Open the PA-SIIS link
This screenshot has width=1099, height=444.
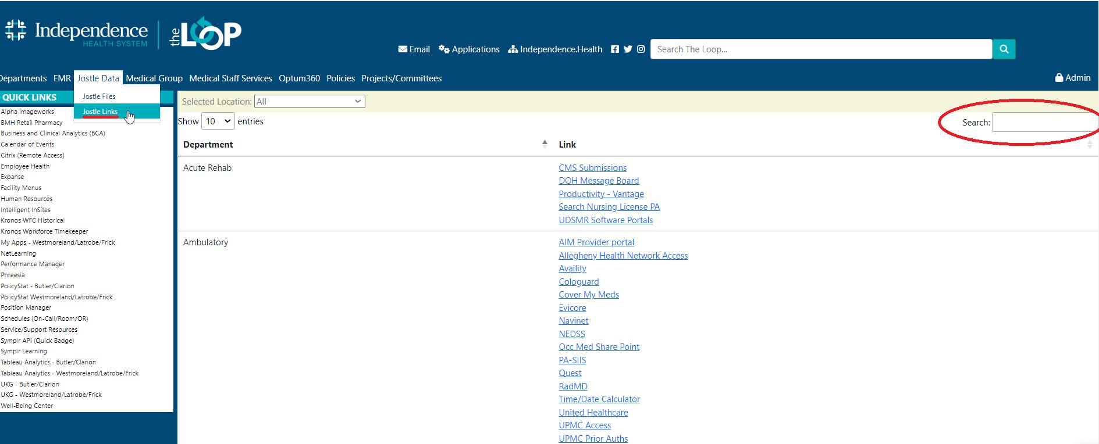pos(572,360)
